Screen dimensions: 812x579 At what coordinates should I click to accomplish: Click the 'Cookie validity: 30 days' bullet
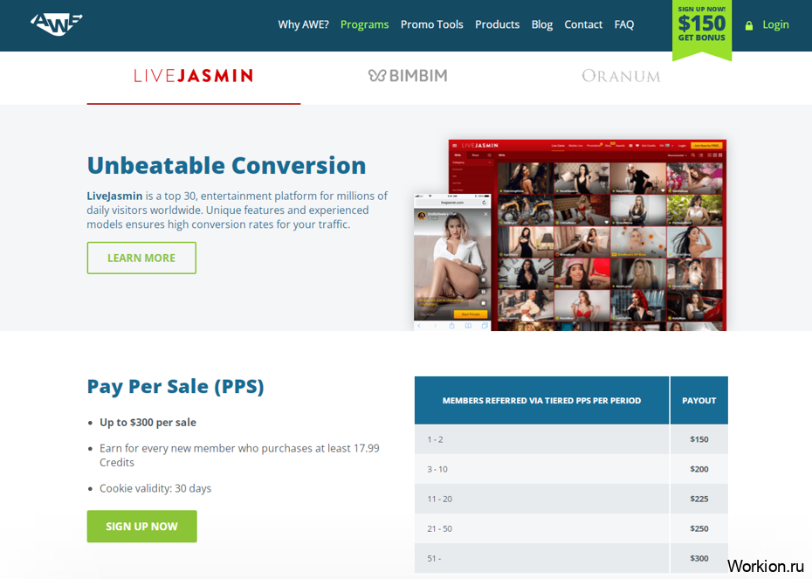[x=155, y=488]
